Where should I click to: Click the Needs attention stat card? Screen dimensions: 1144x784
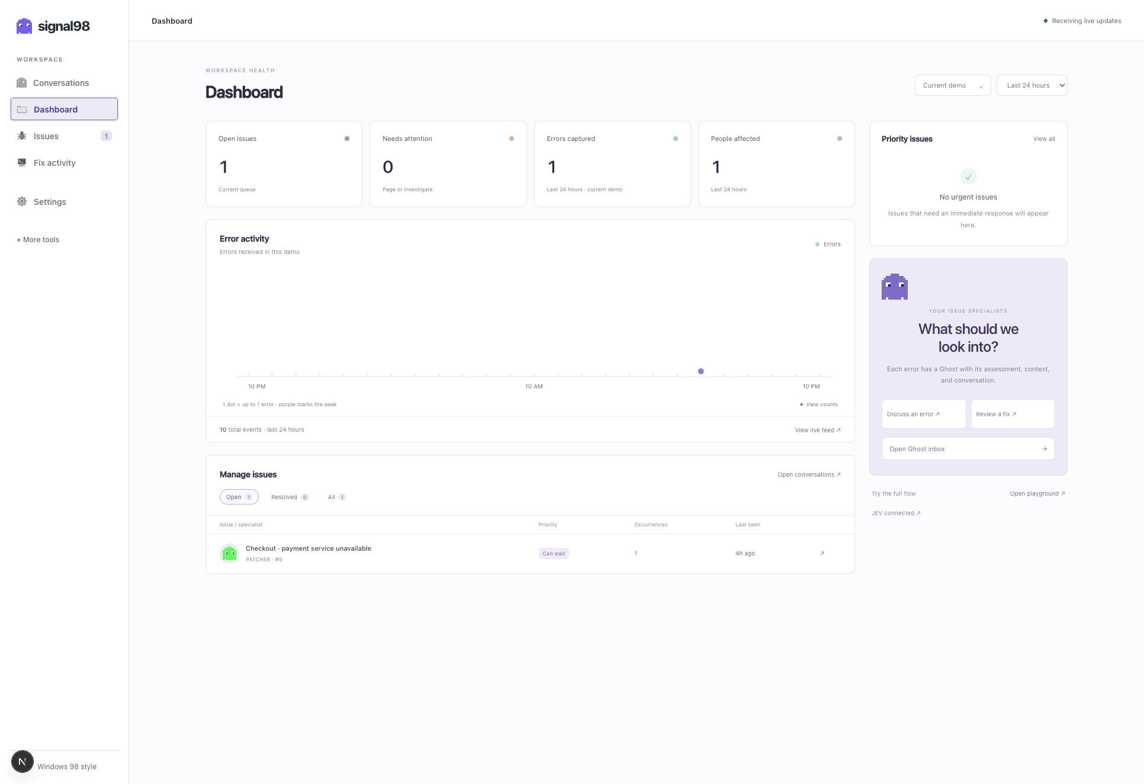448,164
